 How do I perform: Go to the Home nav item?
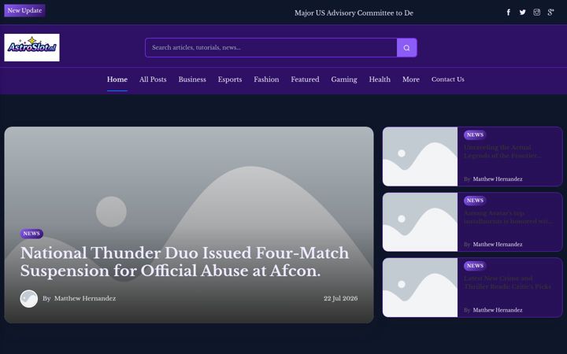[117, 79]
